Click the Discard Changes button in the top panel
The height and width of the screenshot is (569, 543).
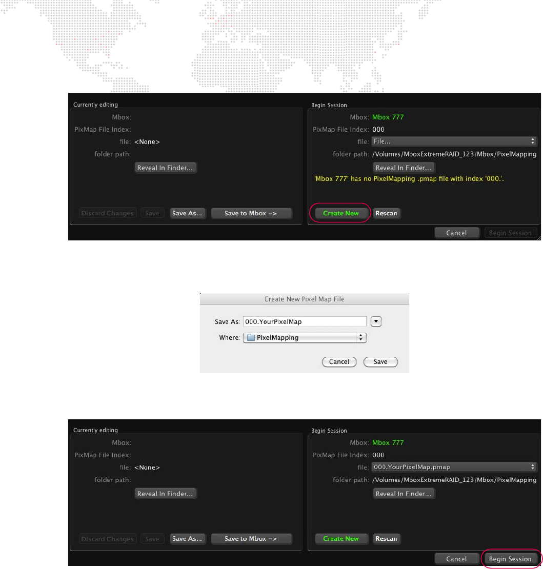pos(108,213)
